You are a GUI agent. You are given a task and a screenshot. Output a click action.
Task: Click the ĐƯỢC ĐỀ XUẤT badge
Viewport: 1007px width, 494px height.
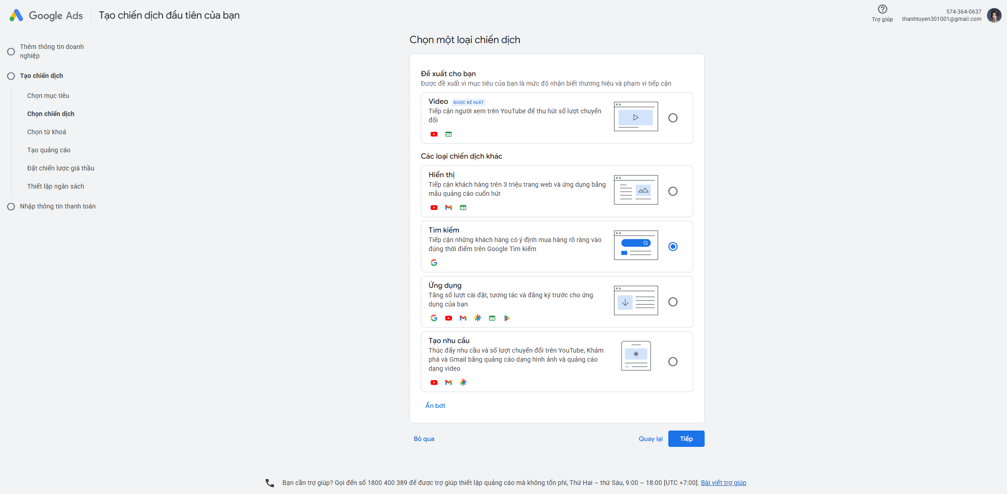pyautogui.click(x=469, y=102)
